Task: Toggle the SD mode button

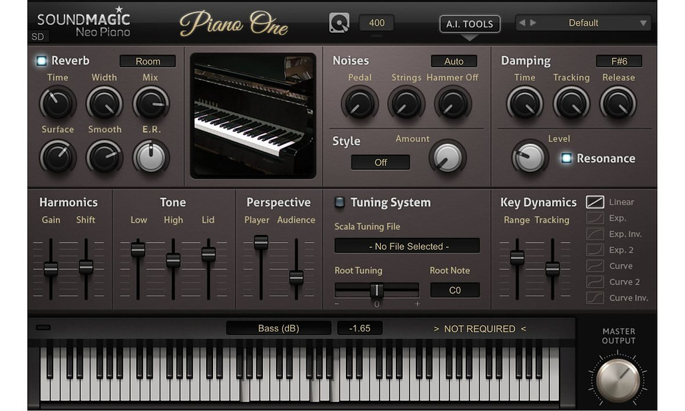Action: click(38, 37)
